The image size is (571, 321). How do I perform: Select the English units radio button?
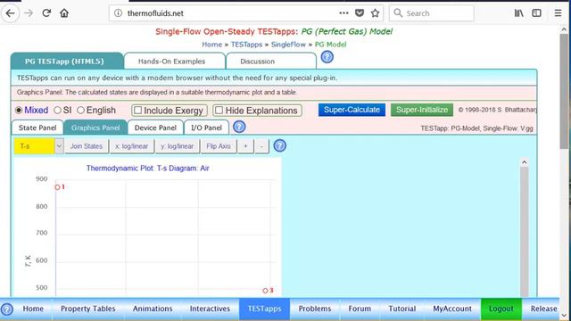80,111
